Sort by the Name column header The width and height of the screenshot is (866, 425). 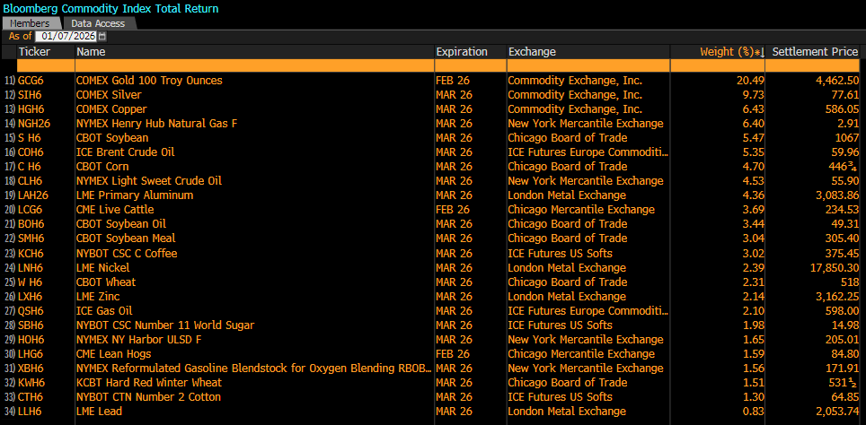(91, 52)
